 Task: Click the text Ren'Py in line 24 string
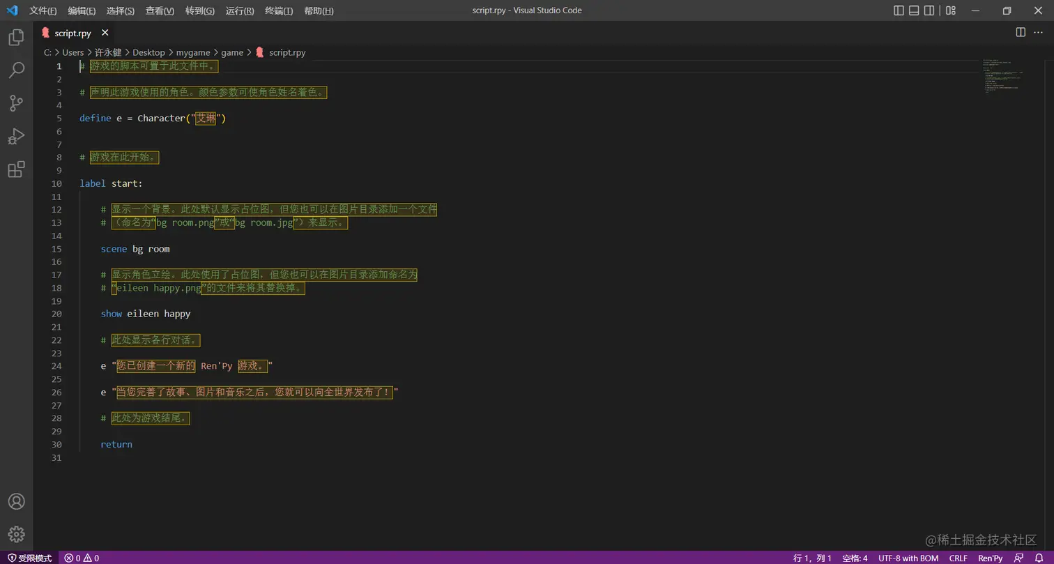tap(217, 366)
